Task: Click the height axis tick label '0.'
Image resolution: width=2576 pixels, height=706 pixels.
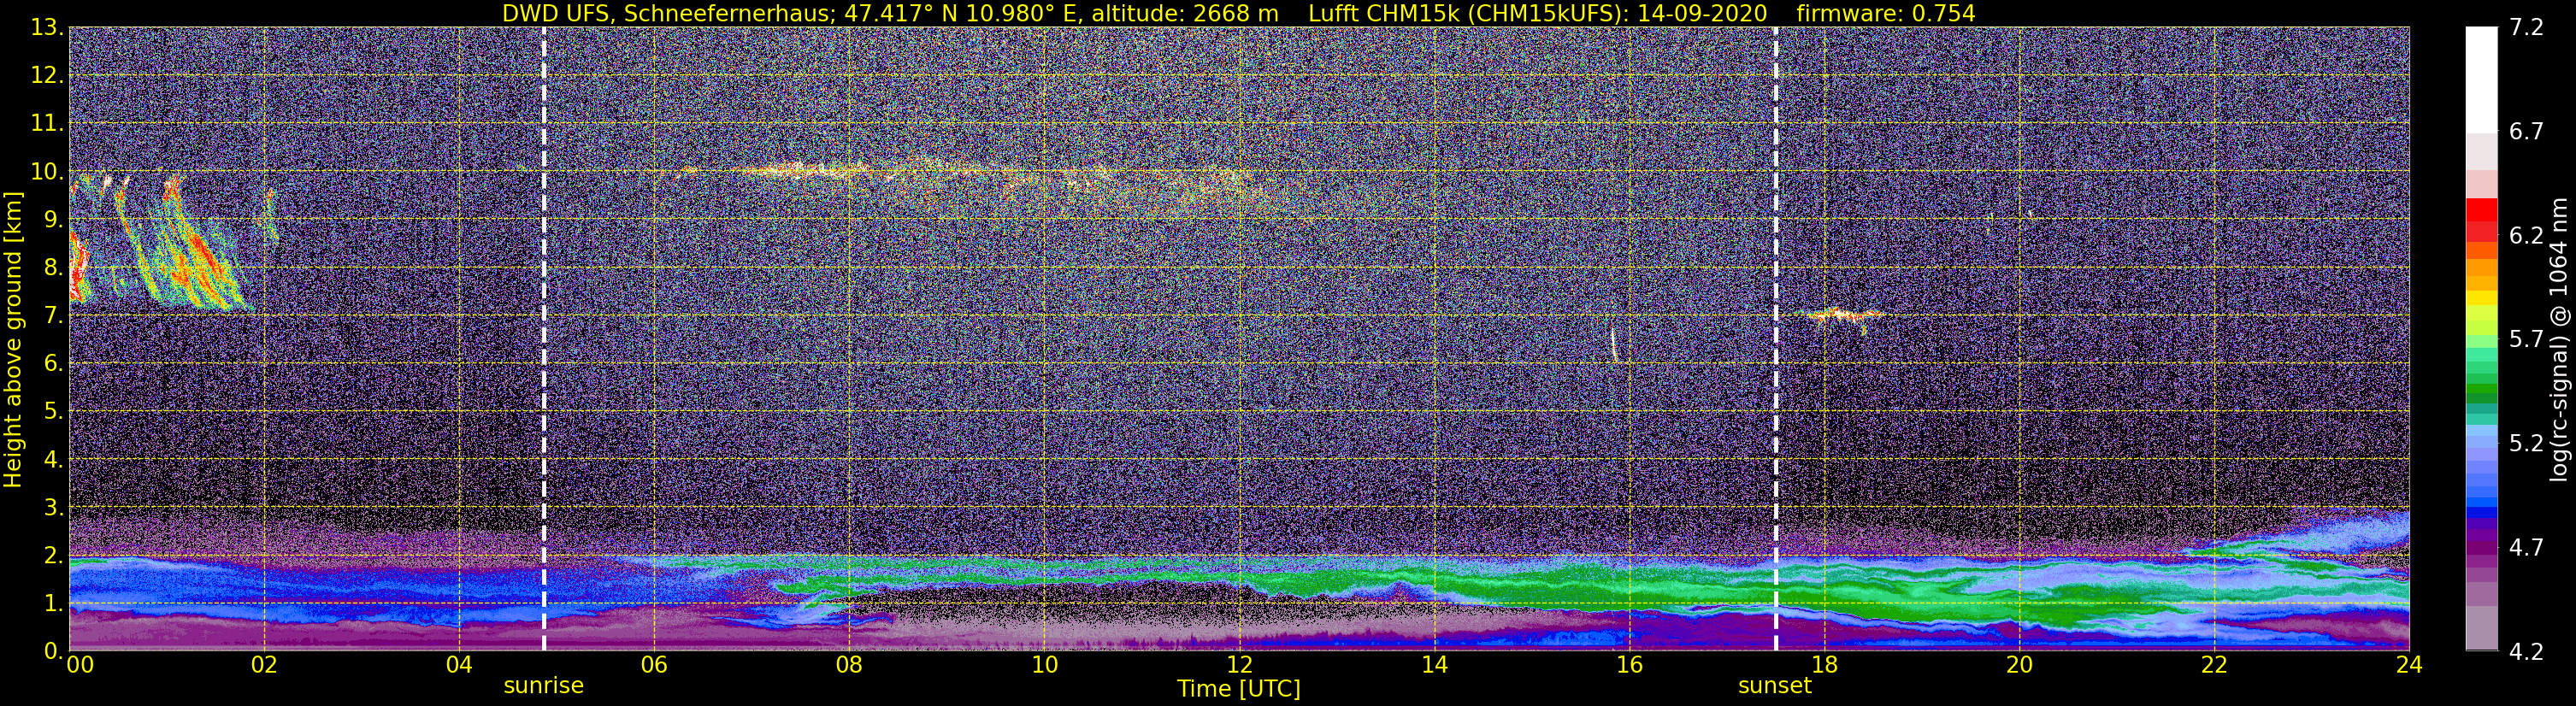Action: click(53, 650)
